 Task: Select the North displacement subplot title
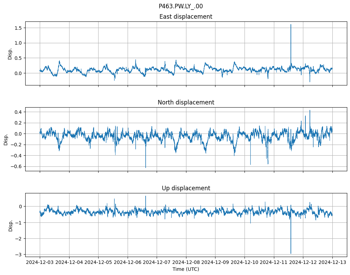point(186,102)
